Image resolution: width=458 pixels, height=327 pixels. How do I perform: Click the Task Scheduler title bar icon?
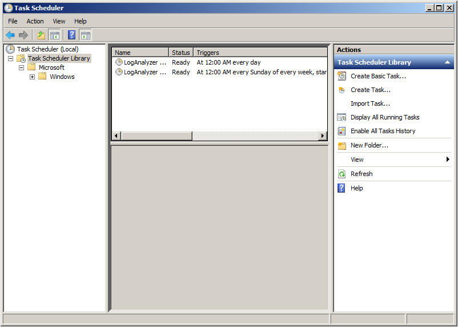pyautogui.click(x=9, y=8)
